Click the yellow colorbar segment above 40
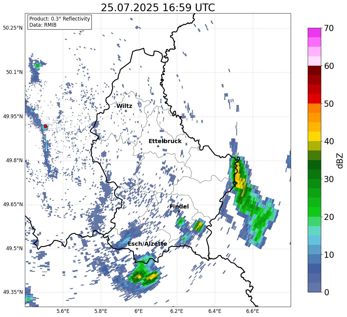347x317 pixels. 314,136
